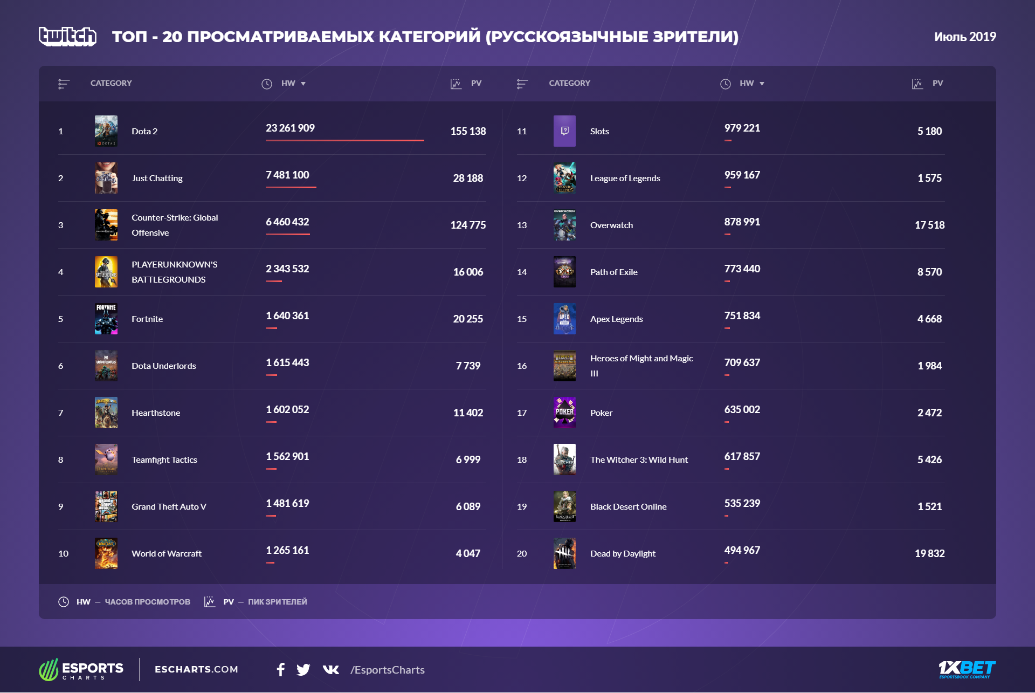Click the legend clock icon near ЧАСОВ ПРОСМОТРОВ
The width and height of the screenshot is (1035, 693).
tap(64, 602)
